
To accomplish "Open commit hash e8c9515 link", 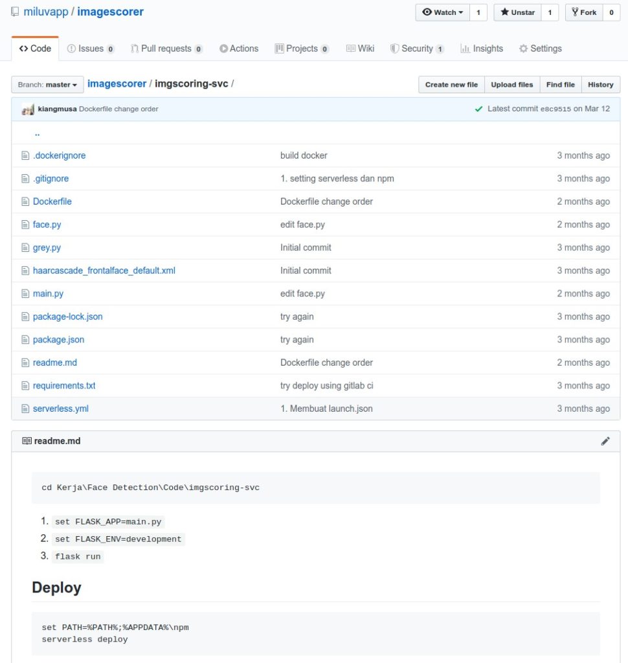I will coord(555,109).
